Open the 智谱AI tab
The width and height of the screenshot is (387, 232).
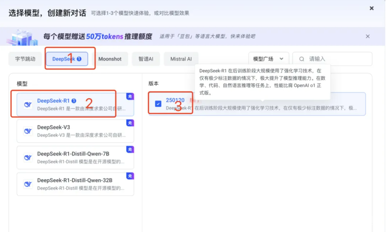tap(146, 59)
